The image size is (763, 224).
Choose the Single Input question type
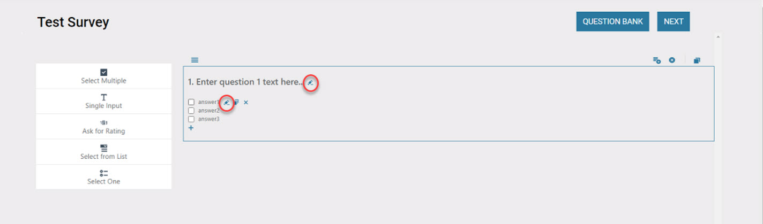(x=104, y=102)
